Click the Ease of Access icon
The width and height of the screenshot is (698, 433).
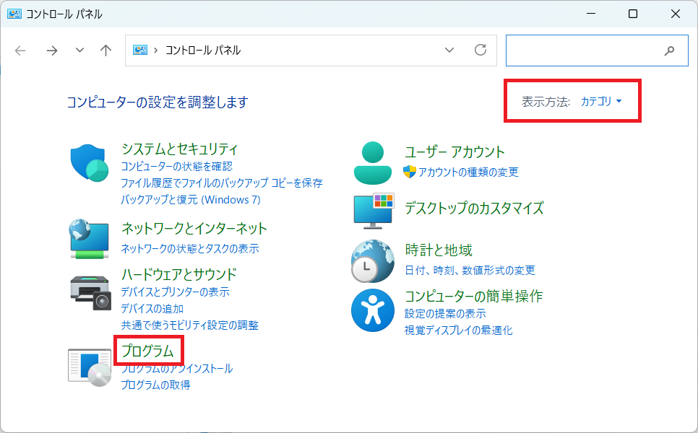point(372,311)
